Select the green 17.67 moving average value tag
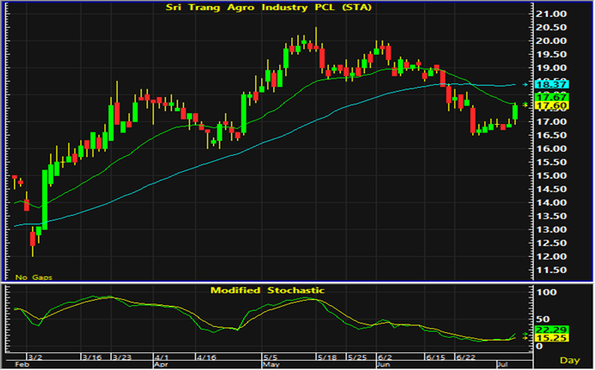The image size is (595, 370). (x=551, y=97)
